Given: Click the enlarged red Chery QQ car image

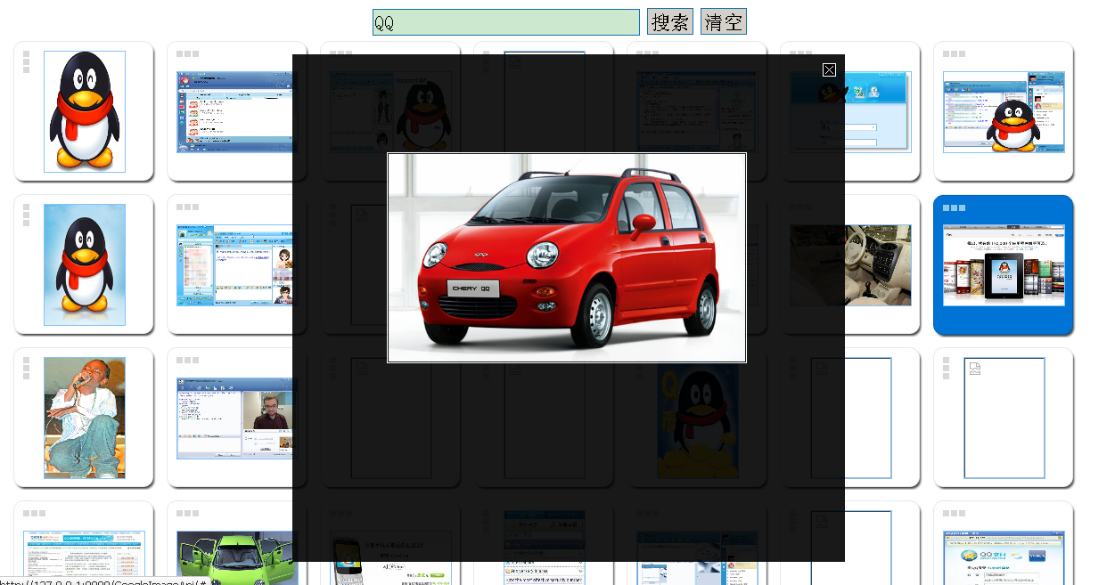Looking at the screenshot, I should click(567, 257).
